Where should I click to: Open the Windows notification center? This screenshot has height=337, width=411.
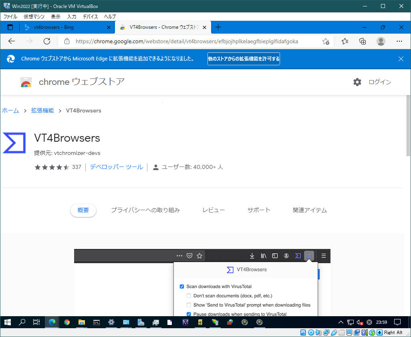[x=397, y=322]
